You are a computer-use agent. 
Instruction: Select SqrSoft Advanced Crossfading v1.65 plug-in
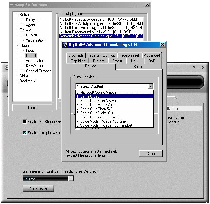click(x=101, y=36)
